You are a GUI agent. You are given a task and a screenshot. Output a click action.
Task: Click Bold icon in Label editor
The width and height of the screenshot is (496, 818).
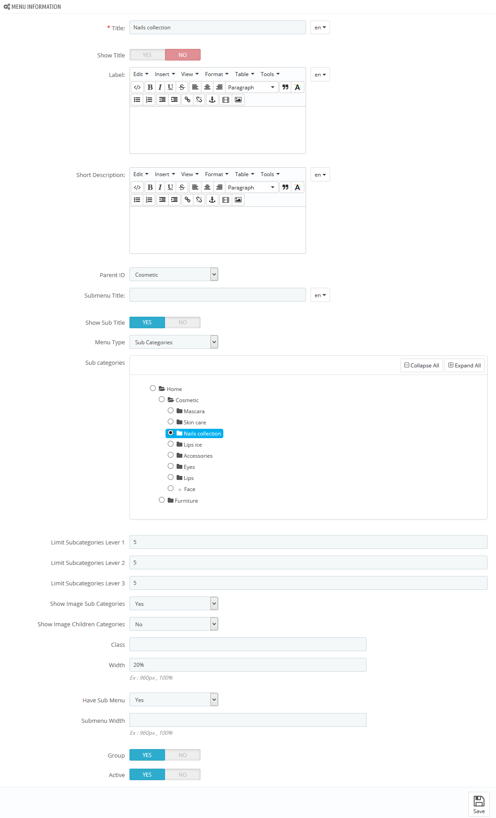point(150,87)
